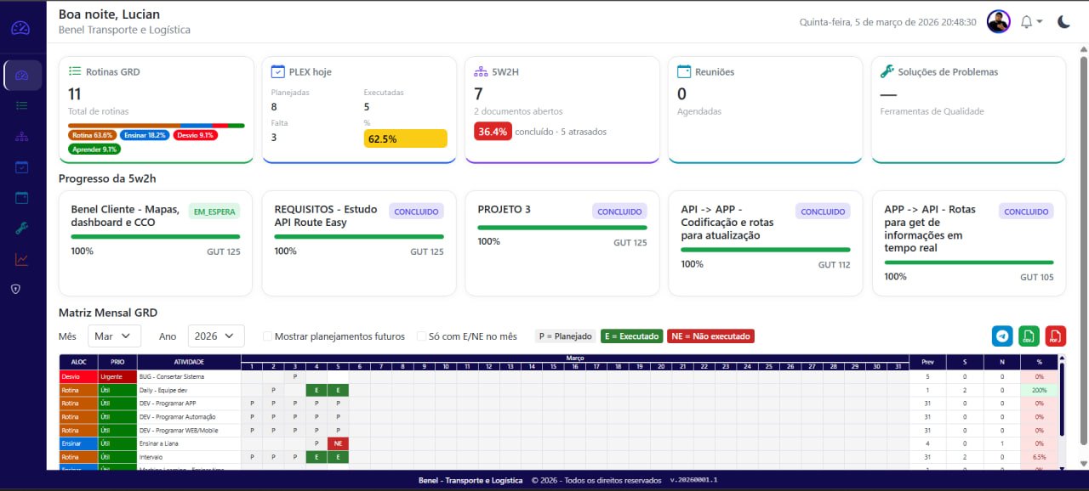The width and height of the screenshot is (1089, 491).
Task: Check the Só com E/NE no mês box
Action: tap(422, 336)
